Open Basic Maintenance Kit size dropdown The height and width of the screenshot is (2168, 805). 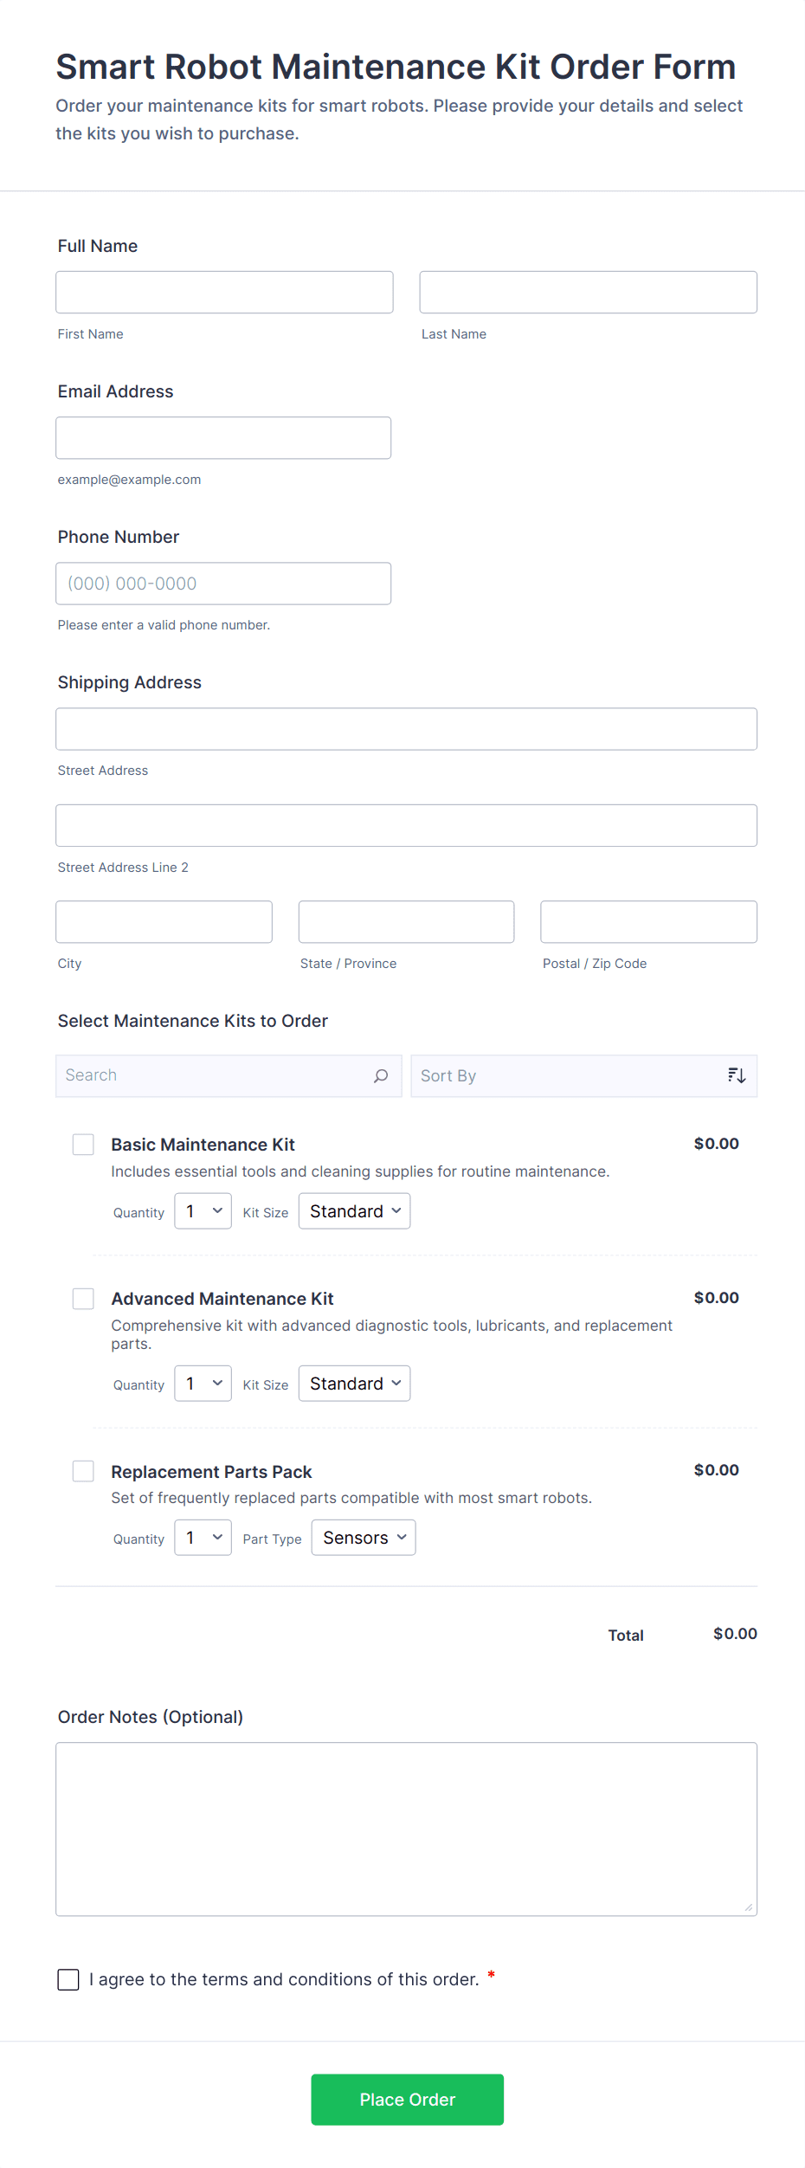354,1211
